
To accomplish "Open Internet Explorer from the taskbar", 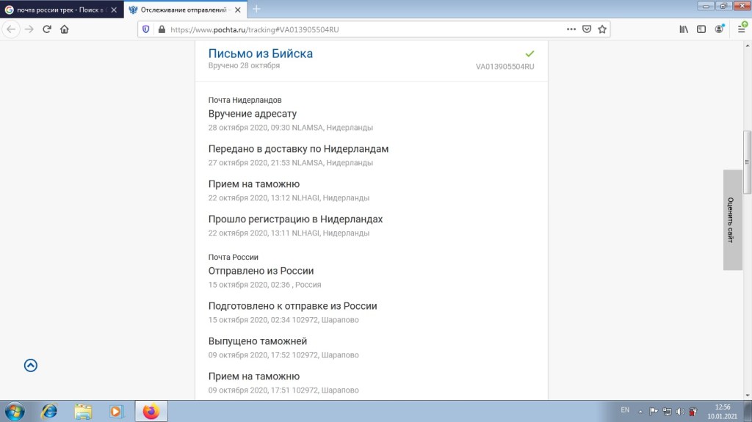I will pos(49,411).
